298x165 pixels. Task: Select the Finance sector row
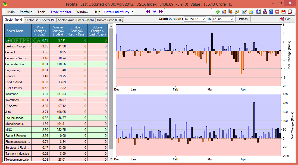[x=56, y=76]
